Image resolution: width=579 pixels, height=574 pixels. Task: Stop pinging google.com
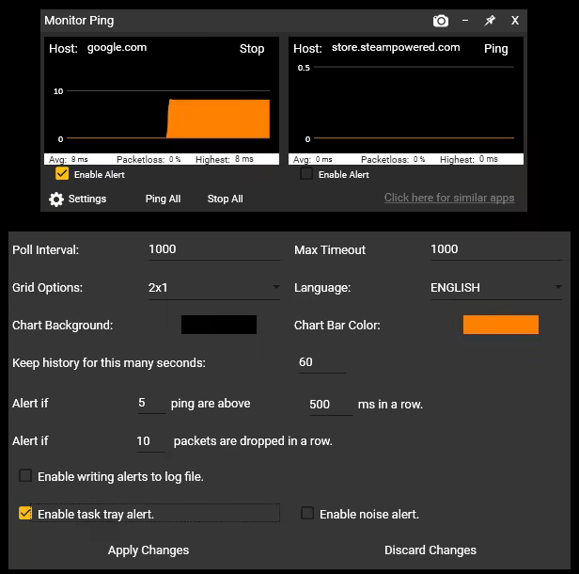(x=252, y=49)
